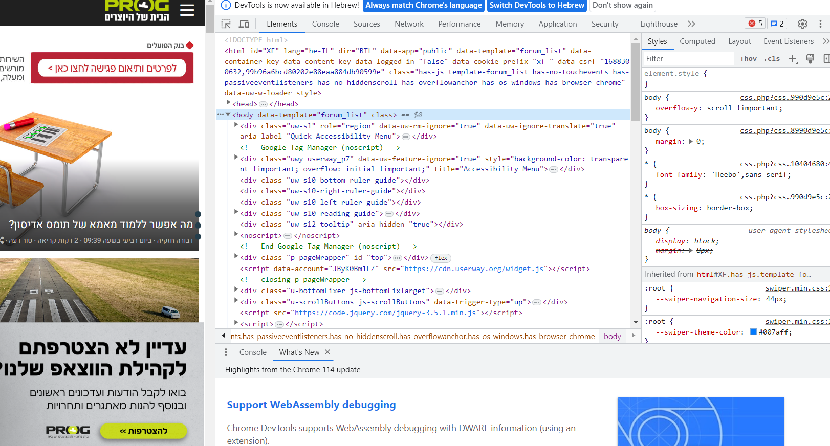Expand the p-pageWrapper div

coord(236,257)
